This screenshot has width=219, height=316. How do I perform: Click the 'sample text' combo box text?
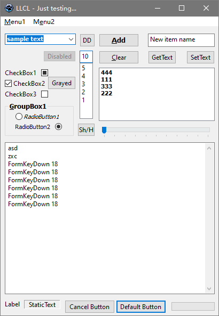point(25,39)
